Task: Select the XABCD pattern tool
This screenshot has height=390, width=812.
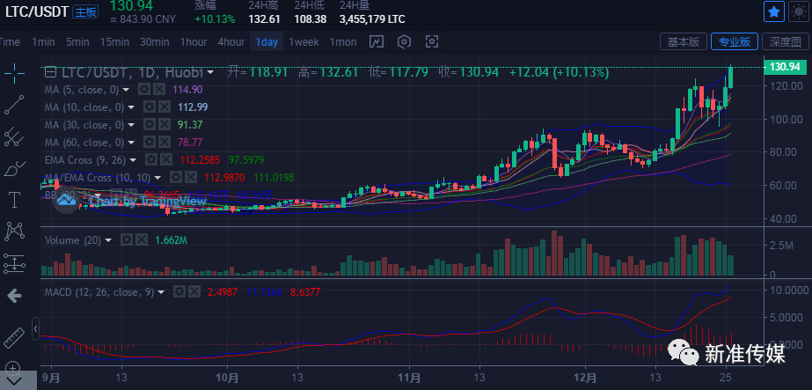Action: pos(14,231)
